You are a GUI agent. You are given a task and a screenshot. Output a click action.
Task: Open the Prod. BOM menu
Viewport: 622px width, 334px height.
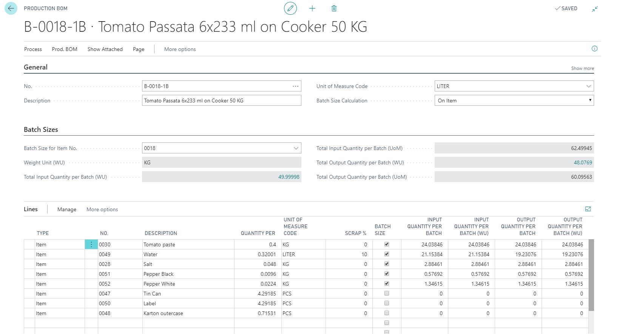(65, 49)
